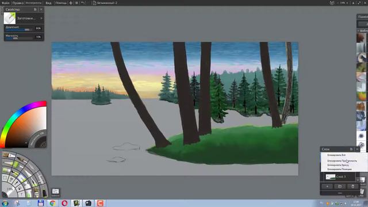This screenshot has width=368, height=207.
Task: Open Google Chrome from the taskbar
Action: click(x=52, y=203)
